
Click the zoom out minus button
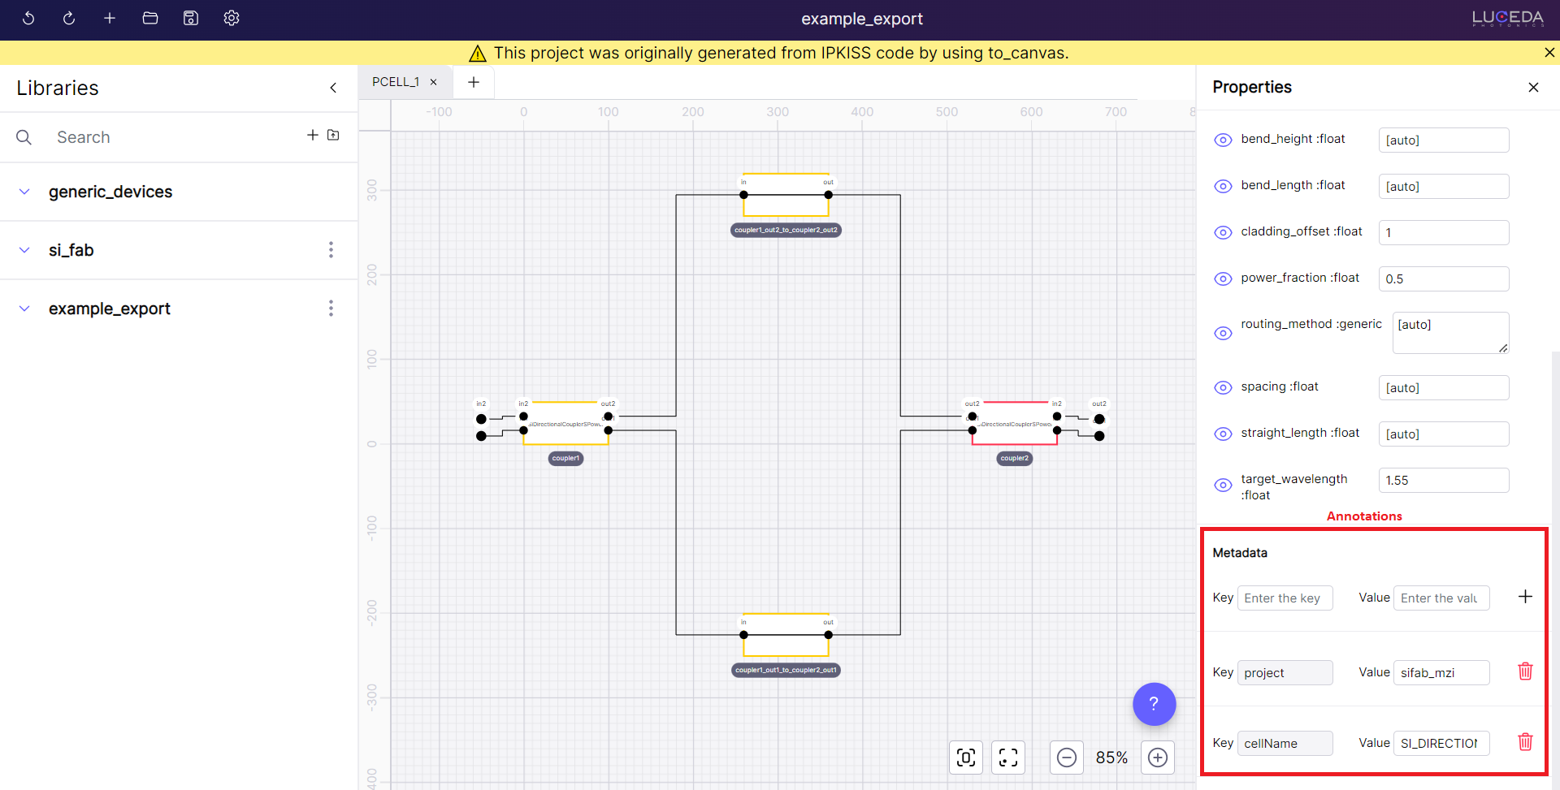(1067, 758)
